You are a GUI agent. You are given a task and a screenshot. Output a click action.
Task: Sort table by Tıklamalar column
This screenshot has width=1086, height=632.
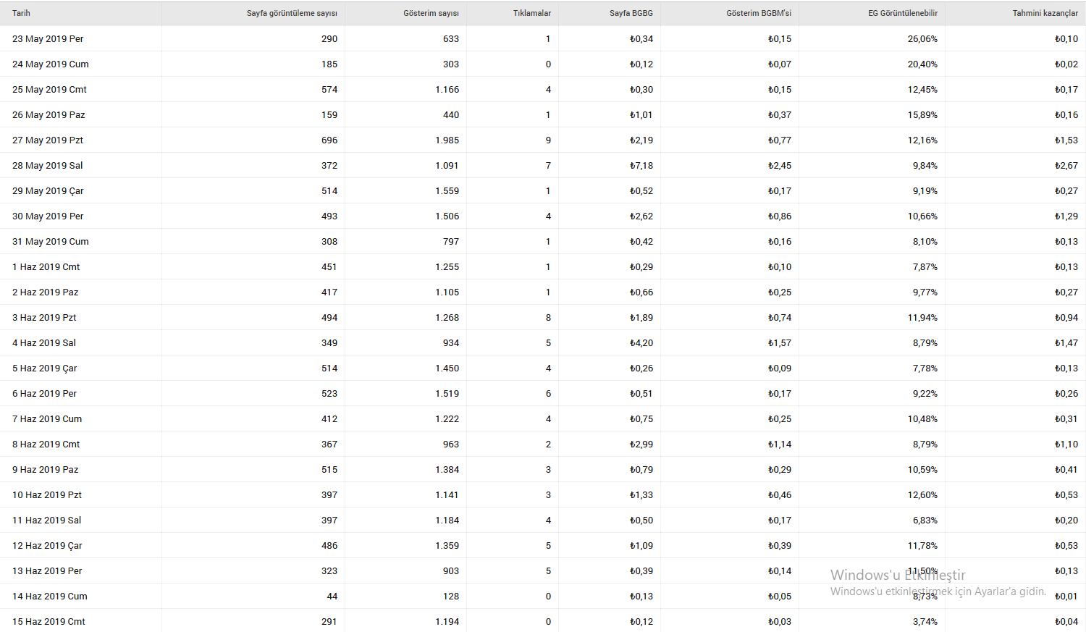[x=532, y=13]
